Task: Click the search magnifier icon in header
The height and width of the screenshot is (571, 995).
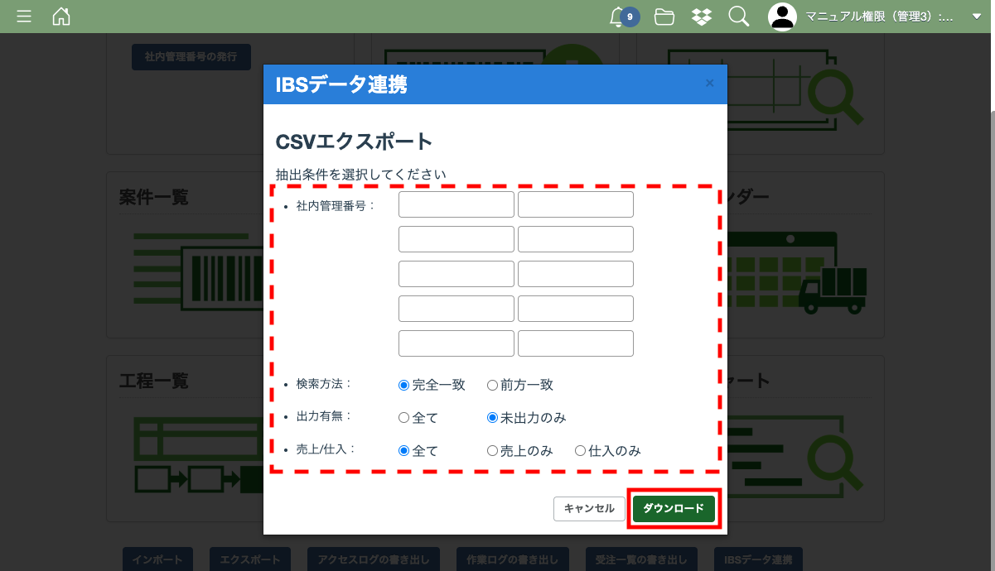Action: point(738,17)
